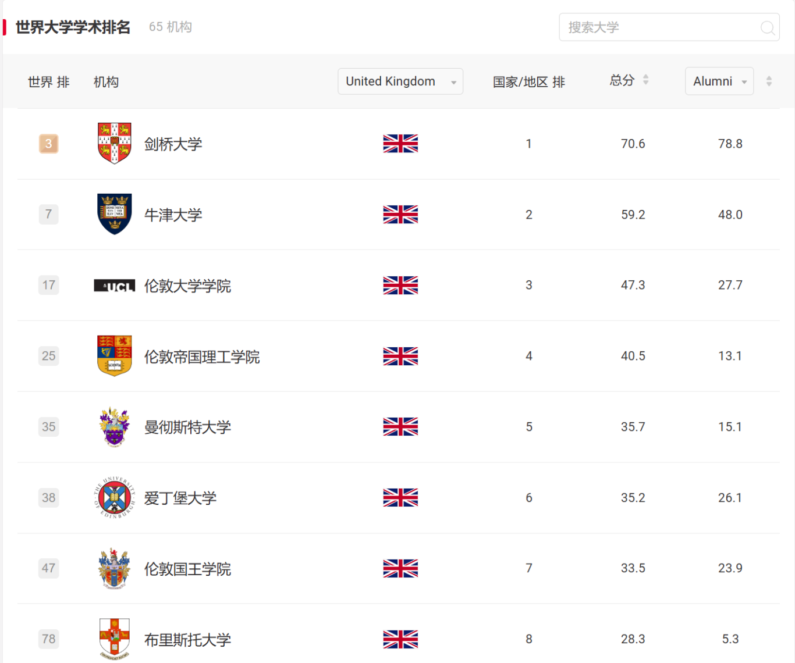The height and width of the screenshot is (663, 795).
Task: Click total score 70.6
Action: [633, 144]
